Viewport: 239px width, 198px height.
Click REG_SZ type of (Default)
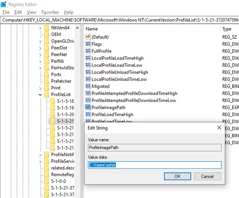tap(229, 37)
